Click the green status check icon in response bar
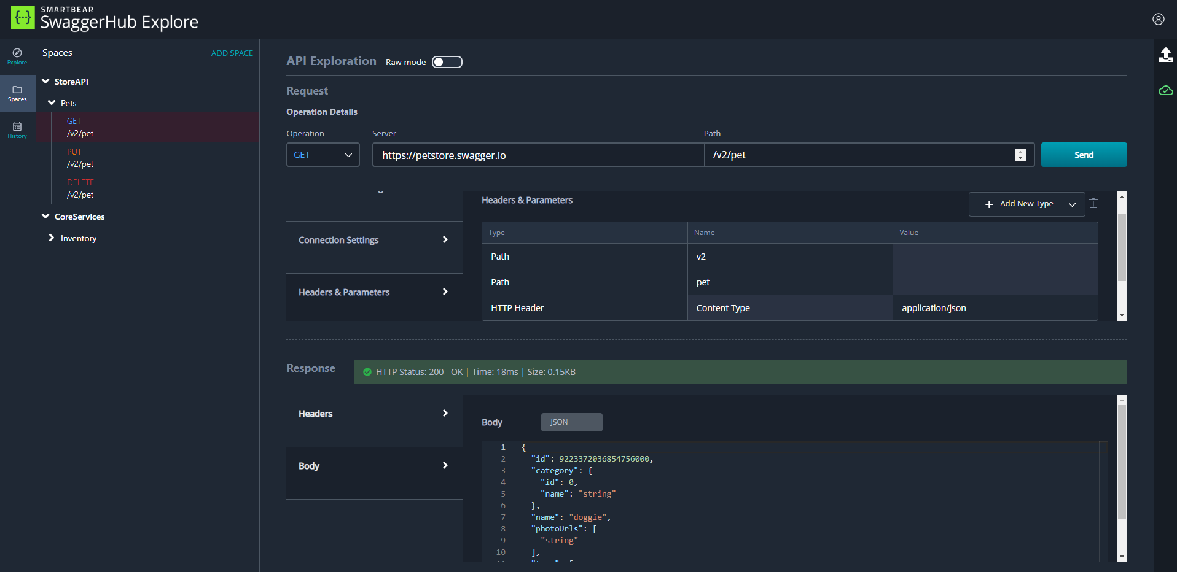Viewport: 1177px width, 572px height. pos(367,372)
